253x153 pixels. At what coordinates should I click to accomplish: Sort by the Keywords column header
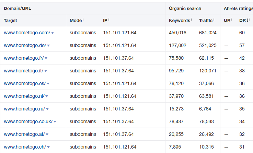(180, 21)
